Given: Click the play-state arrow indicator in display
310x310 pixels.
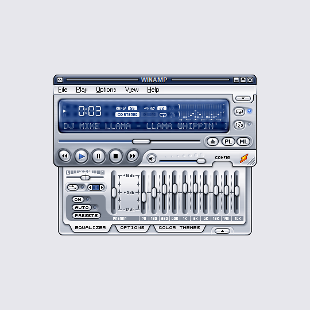Looking at the screenshot, I should (65, 111).
